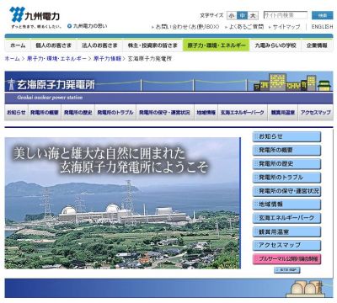
Task: Switch to the ENGLISH site
Action: coord(322,27)
